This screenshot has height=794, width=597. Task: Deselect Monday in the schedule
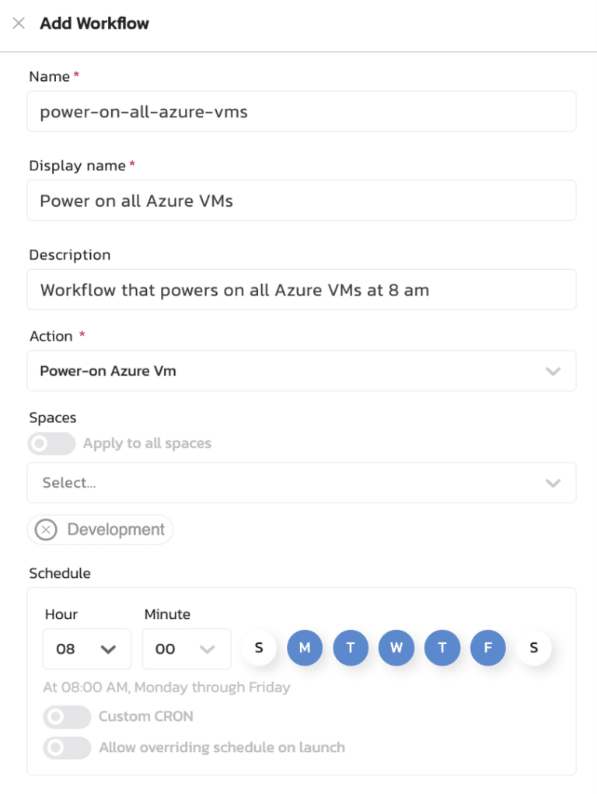[305, 648]
